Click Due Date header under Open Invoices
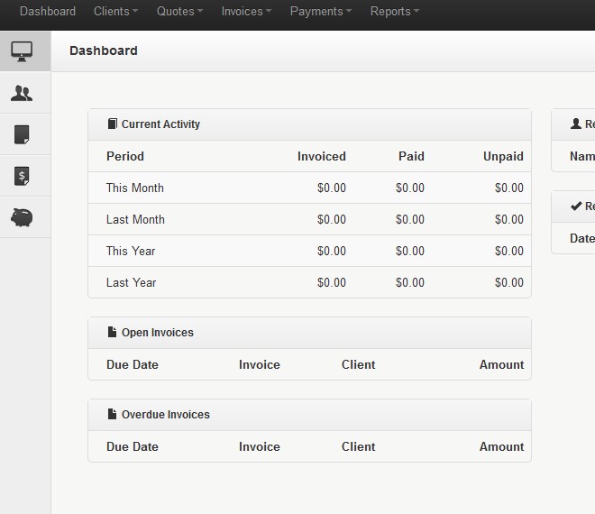Screen dimensions: 595x514 pos(133,365)
